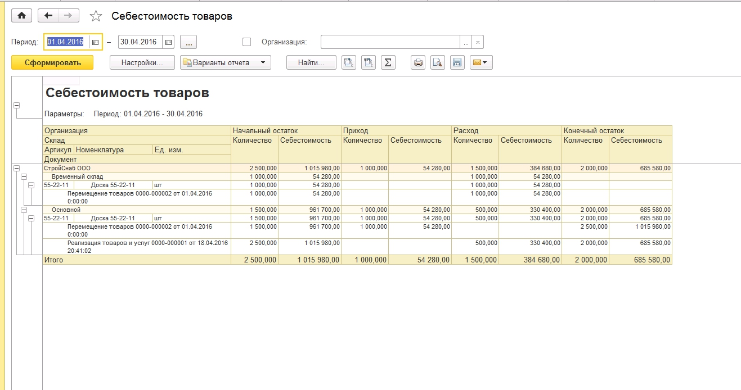
Task: Enable the Организация filter checkbox
Action: pyautogui.click(x=246, y=42)
